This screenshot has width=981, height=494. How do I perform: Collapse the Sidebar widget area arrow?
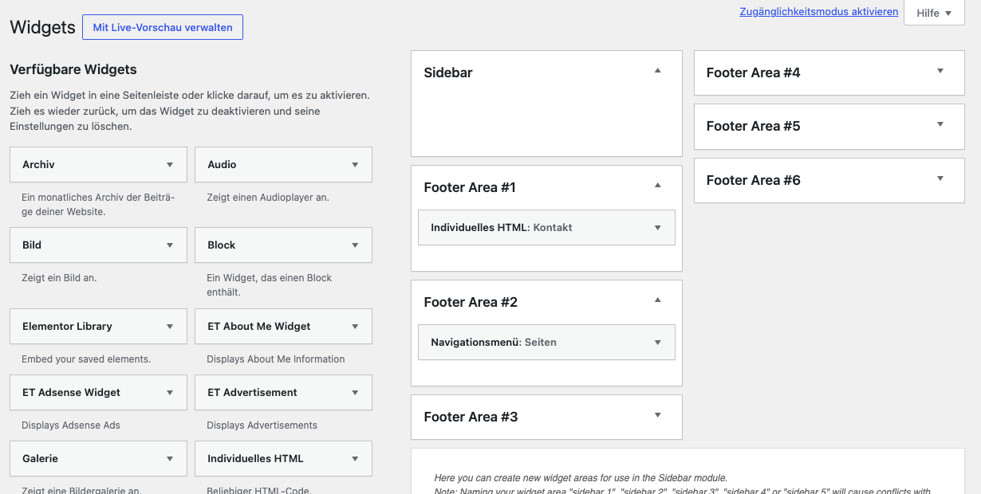pyautogui.click(x=658, y=71)
